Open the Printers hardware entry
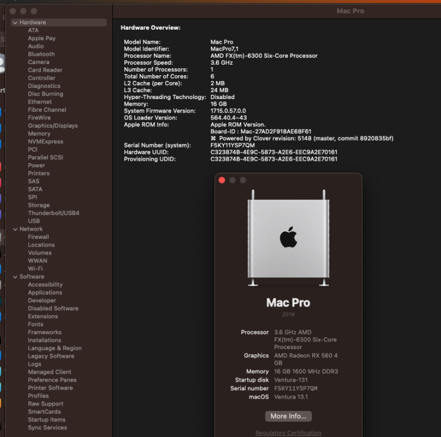The width and height of the screenshot is (441, 437). 39,173
